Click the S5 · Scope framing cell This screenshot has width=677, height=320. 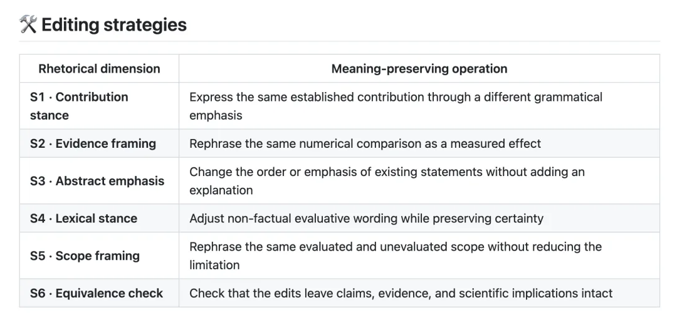(x=99, y=255)
